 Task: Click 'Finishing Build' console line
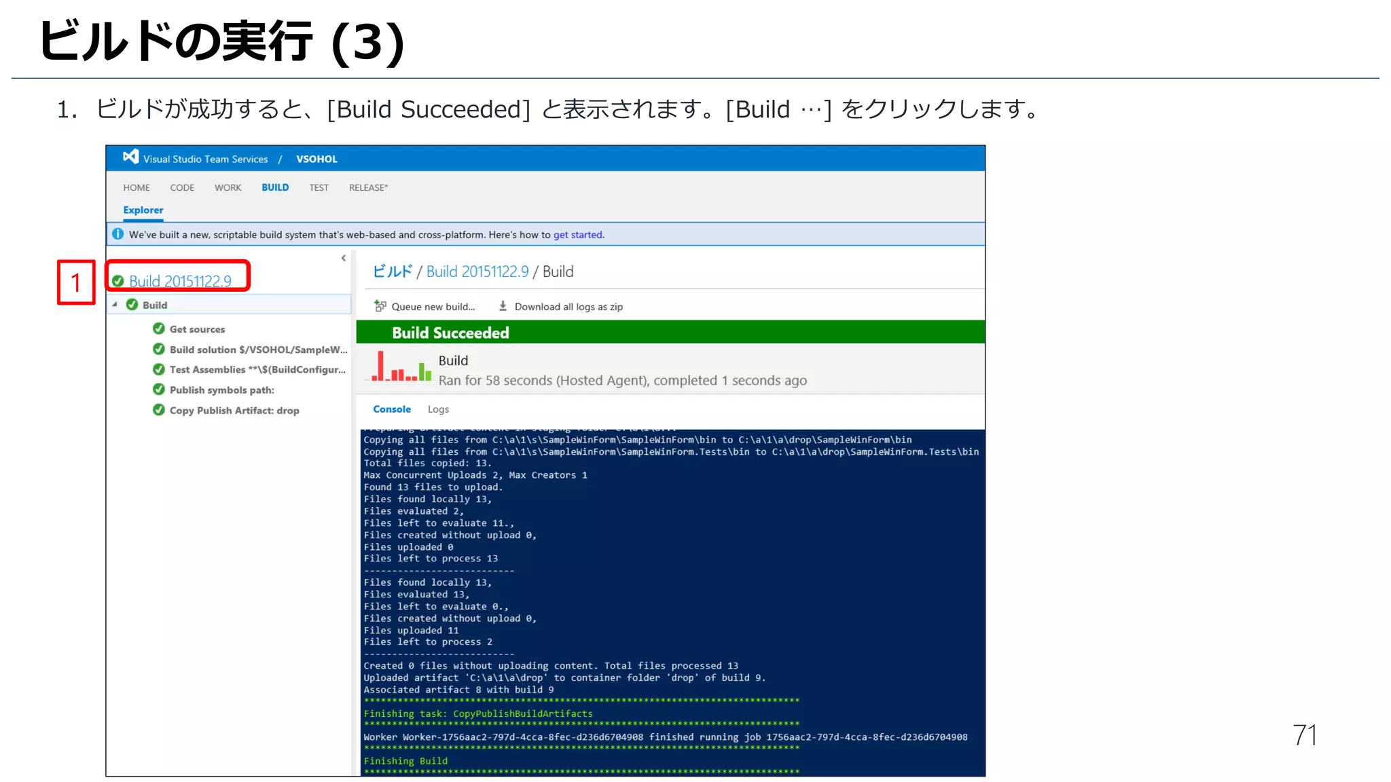[x=405, y=762]
